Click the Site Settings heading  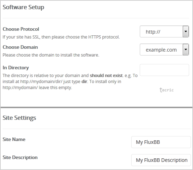point(19,118)
